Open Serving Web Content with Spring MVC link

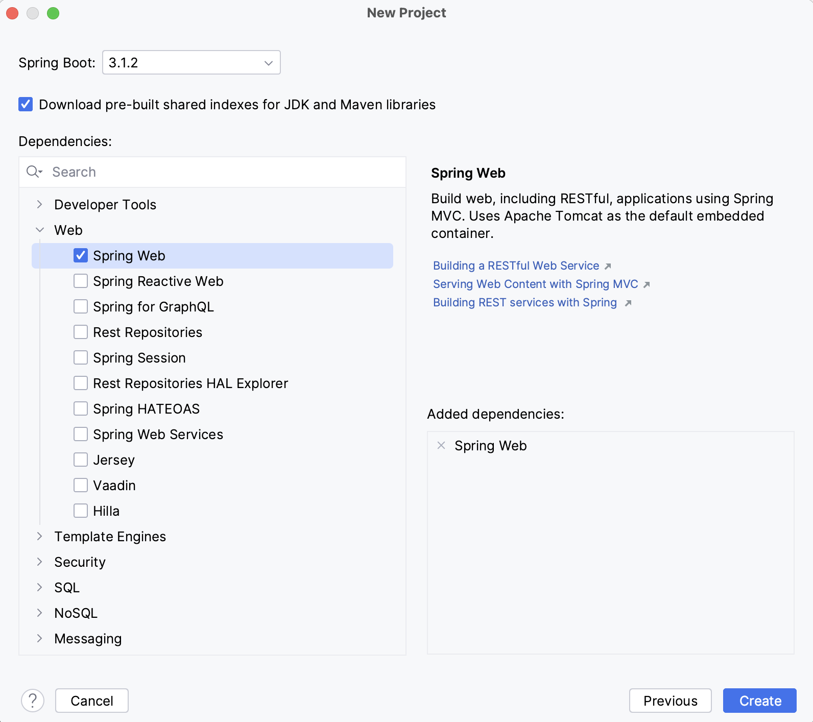pos(535,284)
